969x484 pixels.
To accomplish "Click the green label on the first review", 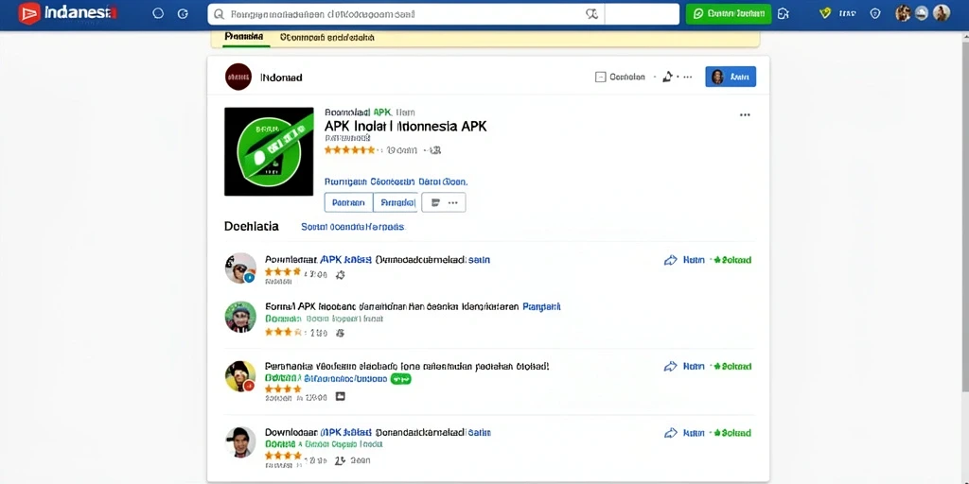I will tap(732, 260).
